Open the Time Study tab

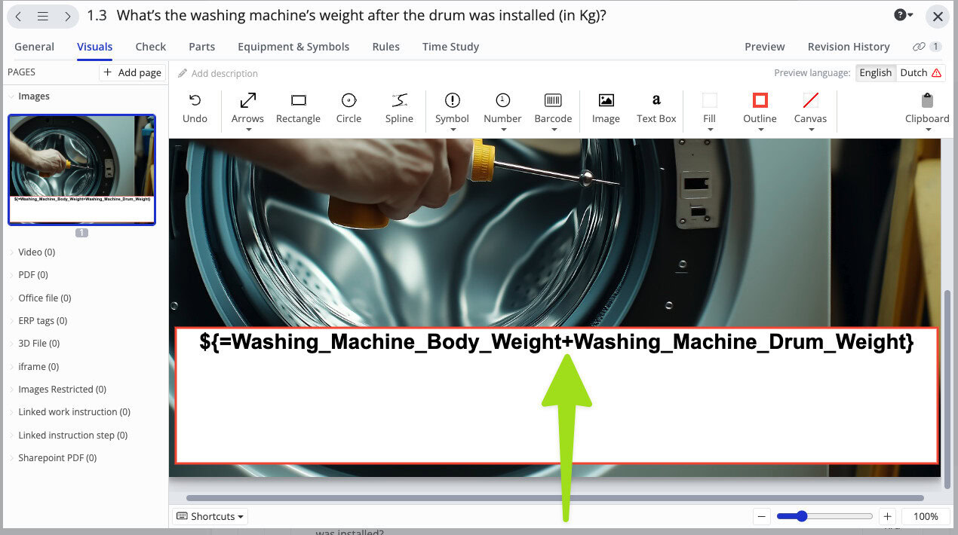click(450, 47)
